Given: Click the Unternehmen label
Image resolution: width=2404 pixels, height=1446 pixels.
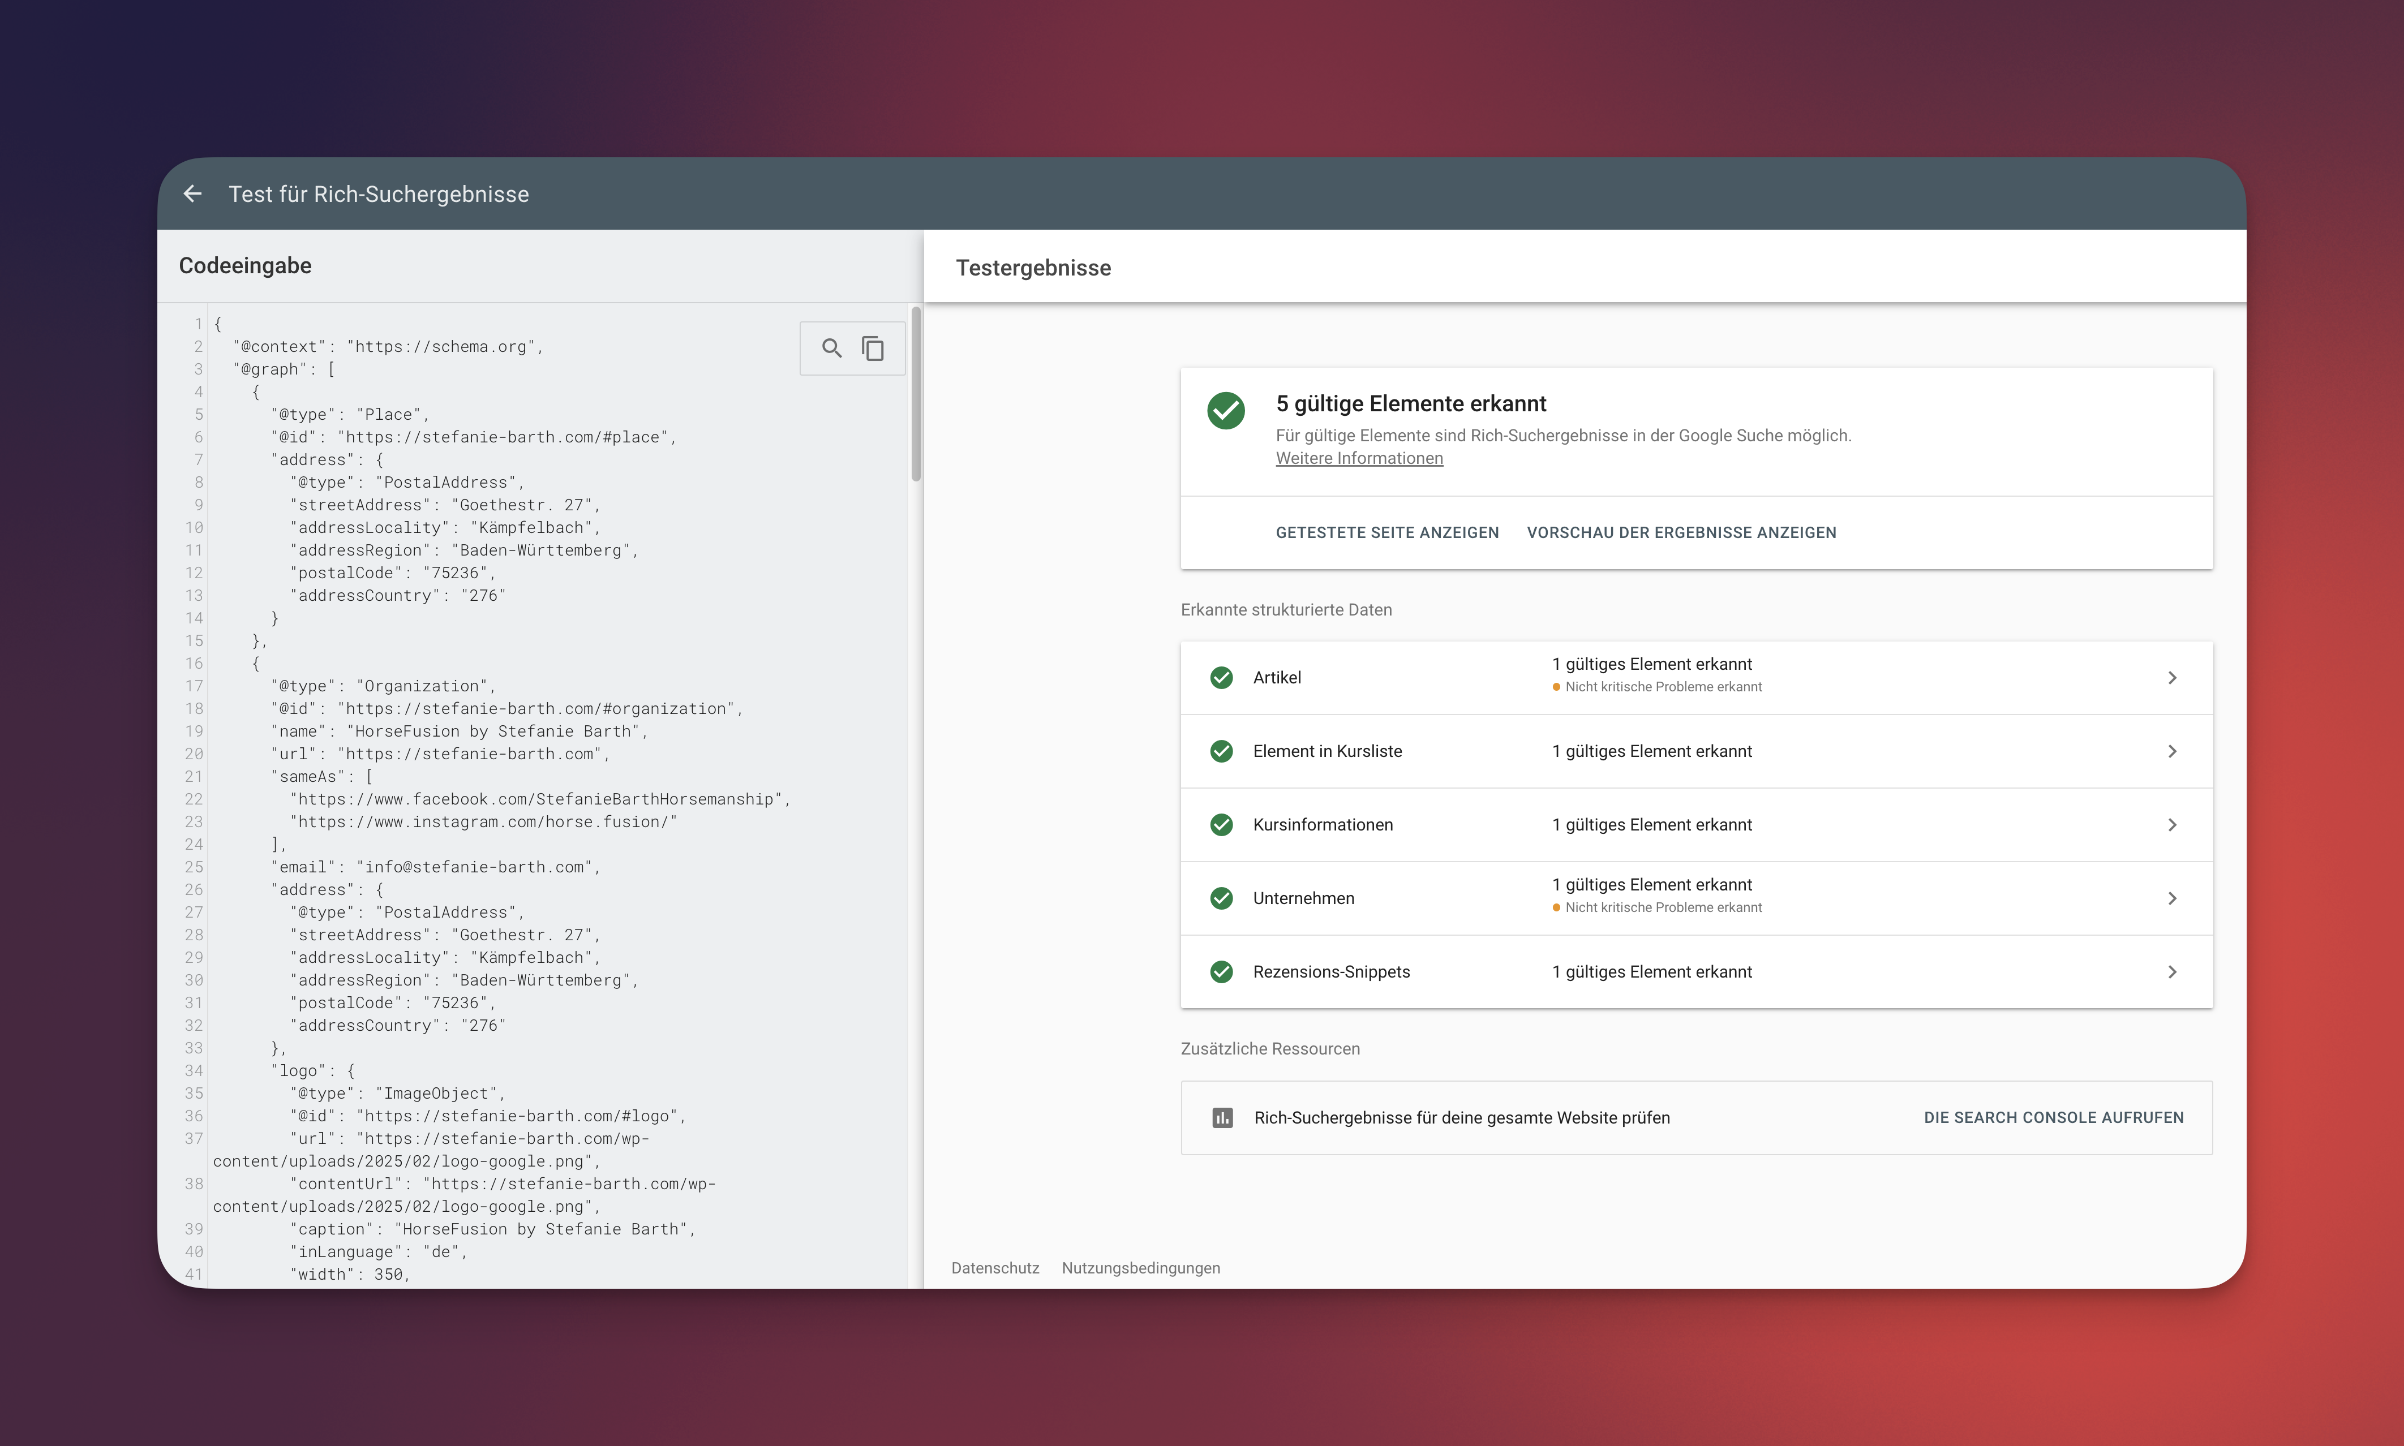Looking at the screenshot, I should click(x=1303, y=898).
